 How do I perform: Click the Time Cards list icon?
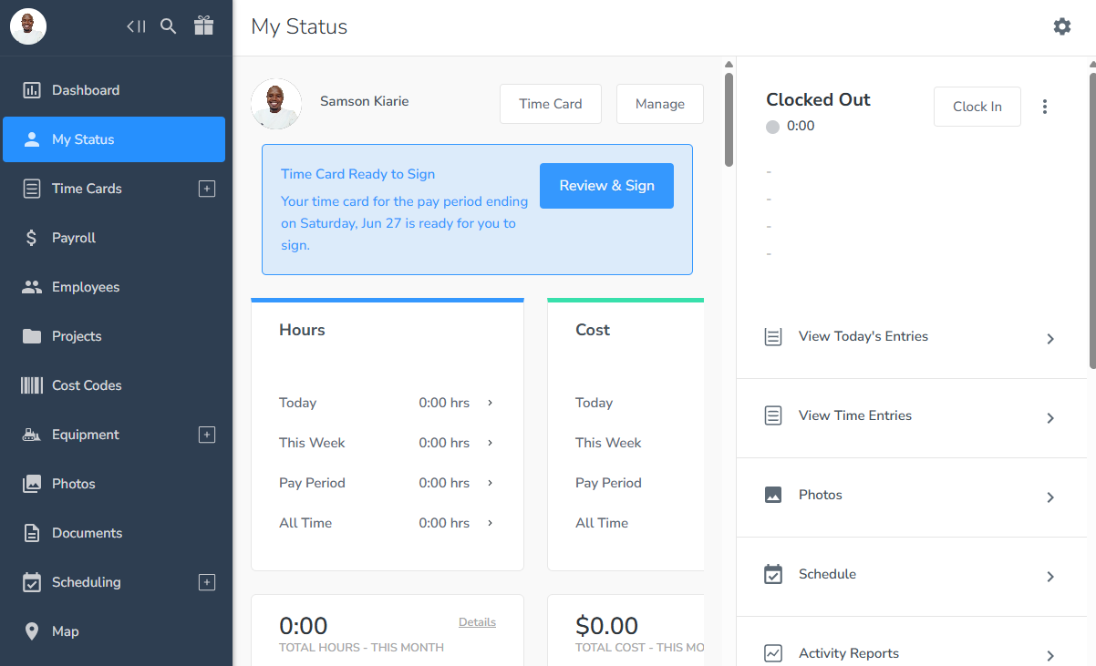point(32,189)
